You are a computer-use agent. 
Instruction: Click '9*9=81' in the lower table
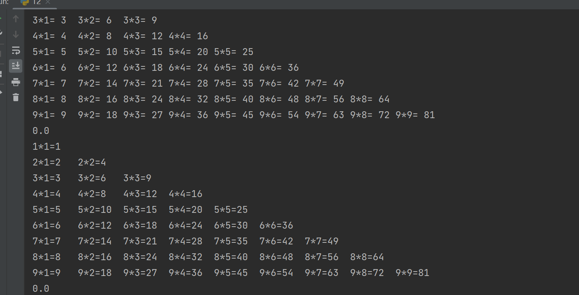pos(412,273)
